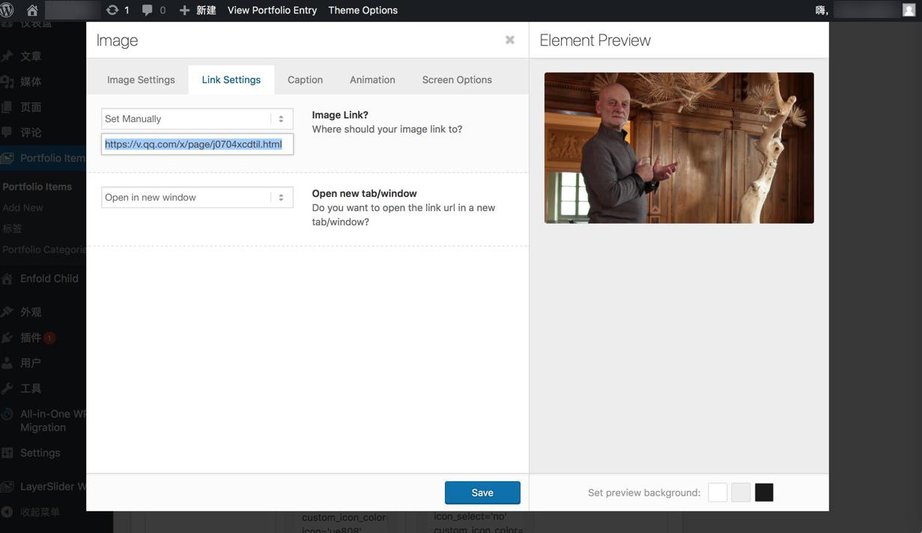
Task: Open the 媒体 media sidebar item
Action: (x=31, y=82)
